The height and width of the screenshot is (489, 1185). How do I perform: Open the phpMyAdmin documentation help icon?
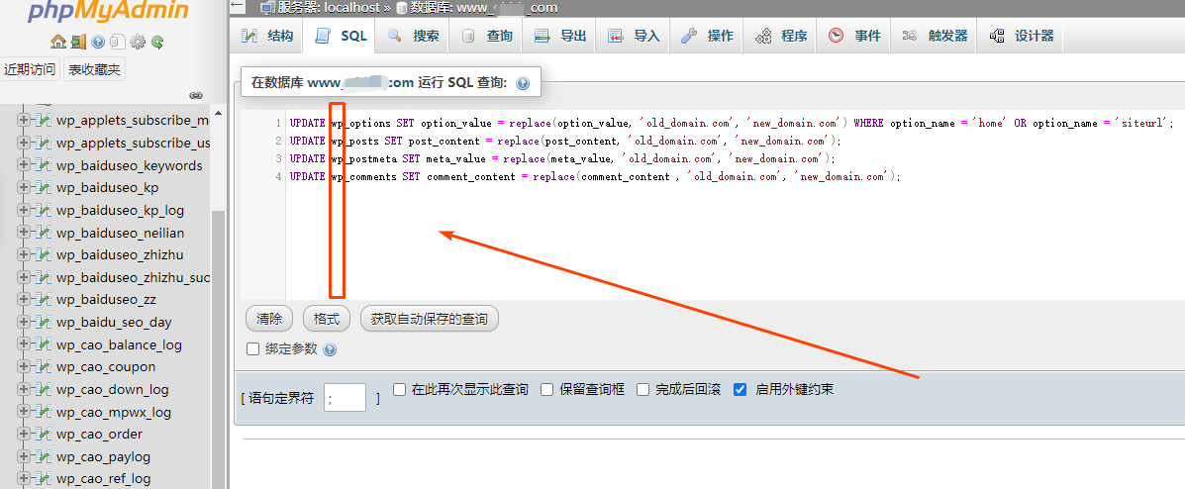pos(97,42)
